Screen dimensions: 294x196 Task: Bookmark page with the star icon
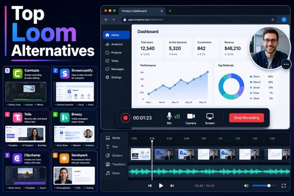pyautogui.click(x=273, y=20)
